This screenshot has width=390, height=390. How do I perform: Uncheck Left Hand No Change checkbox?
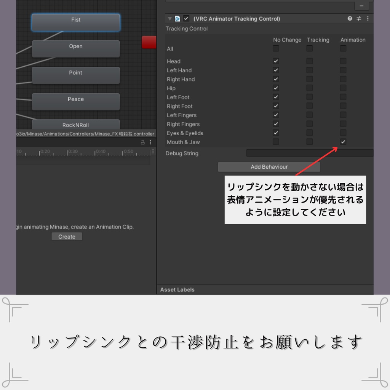tap(276, 70)
